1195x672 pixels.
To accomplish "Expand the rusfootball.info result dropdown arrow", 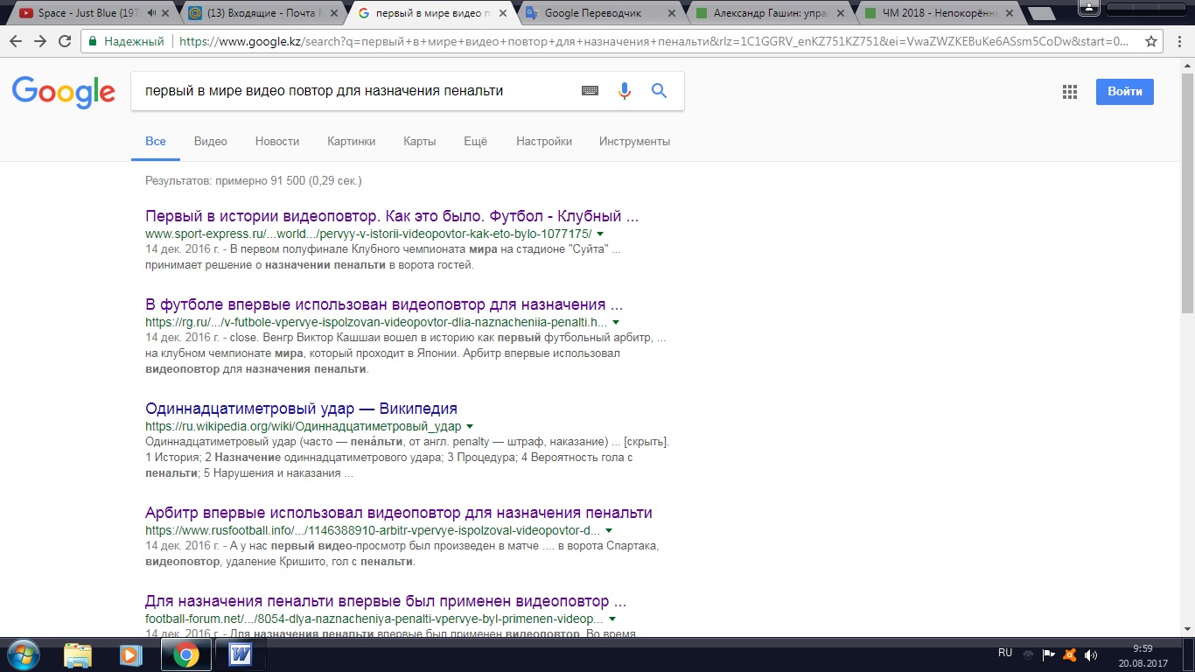I will tap(609, 531).
